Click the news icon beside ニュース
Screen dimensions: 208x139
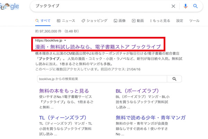(x=59, y=21)
